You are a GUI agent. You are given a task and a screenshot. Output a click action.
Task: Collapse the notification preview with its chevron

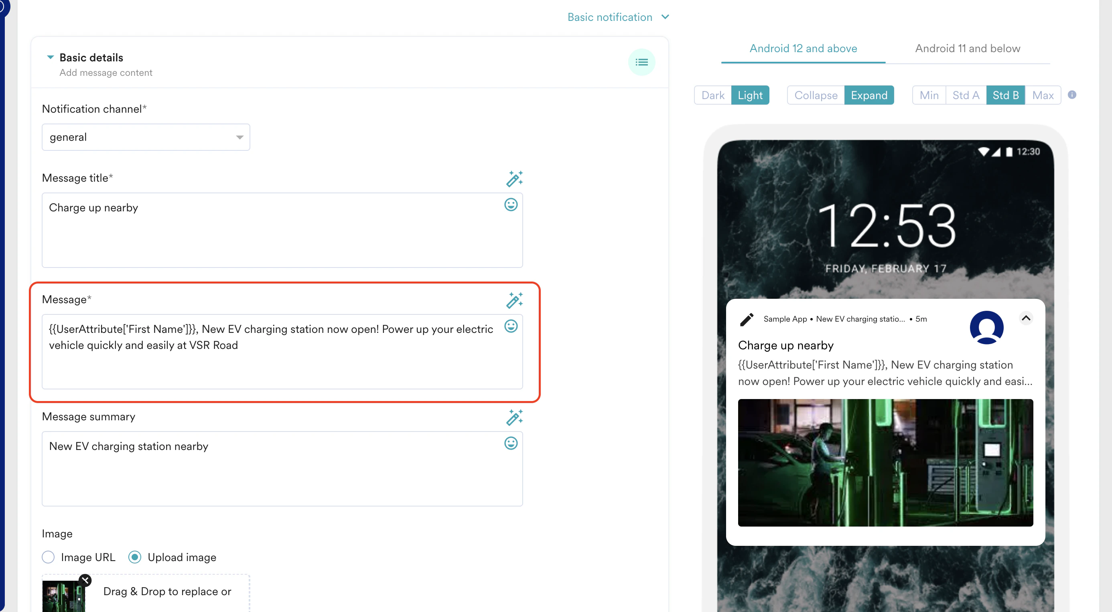pos(1026,318)
